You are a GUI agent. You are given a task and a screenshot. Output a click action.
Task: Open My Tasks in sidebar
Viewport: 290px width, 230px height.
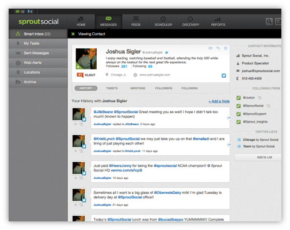38,43
